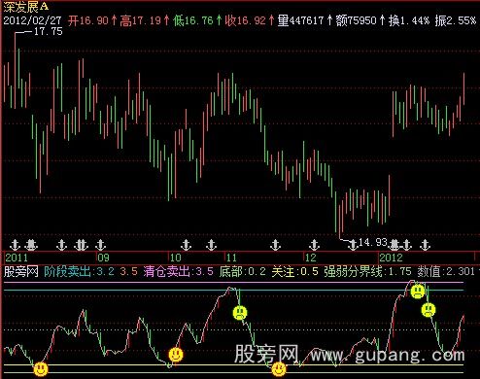Viewport: 480px width, 379px height.
Task: Select the upper sad face at the 2012 peak
Action: click(x=418, y=292)
